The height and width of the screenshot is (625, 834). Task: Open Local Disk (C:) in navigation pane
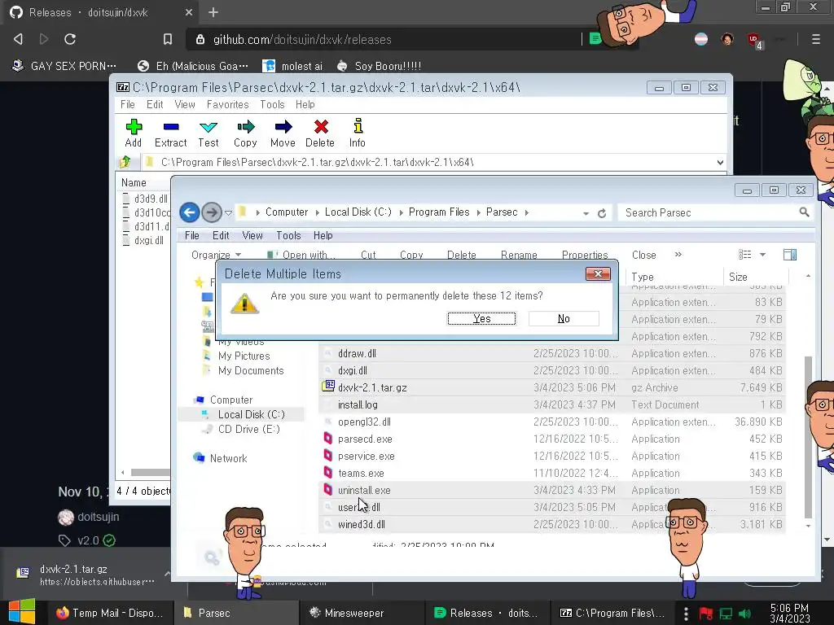tap(251, 414)
